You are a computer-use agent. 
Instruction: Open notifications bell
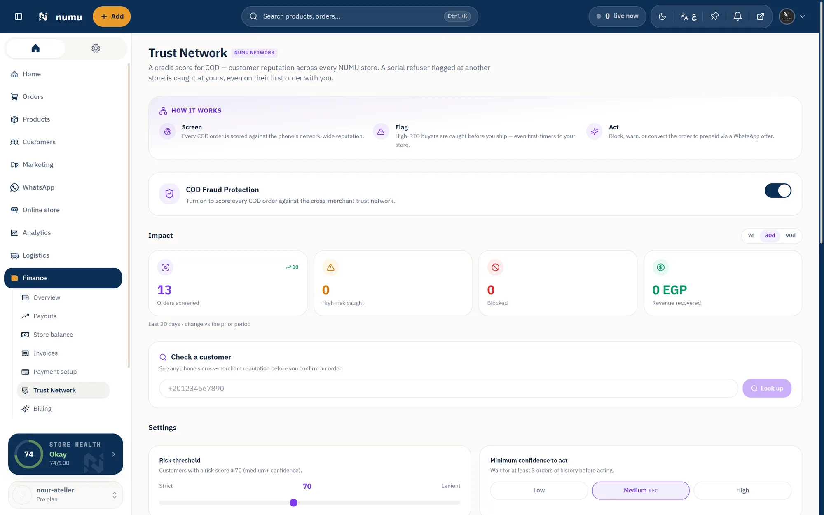pyautogui.click(x=738, y=16)
